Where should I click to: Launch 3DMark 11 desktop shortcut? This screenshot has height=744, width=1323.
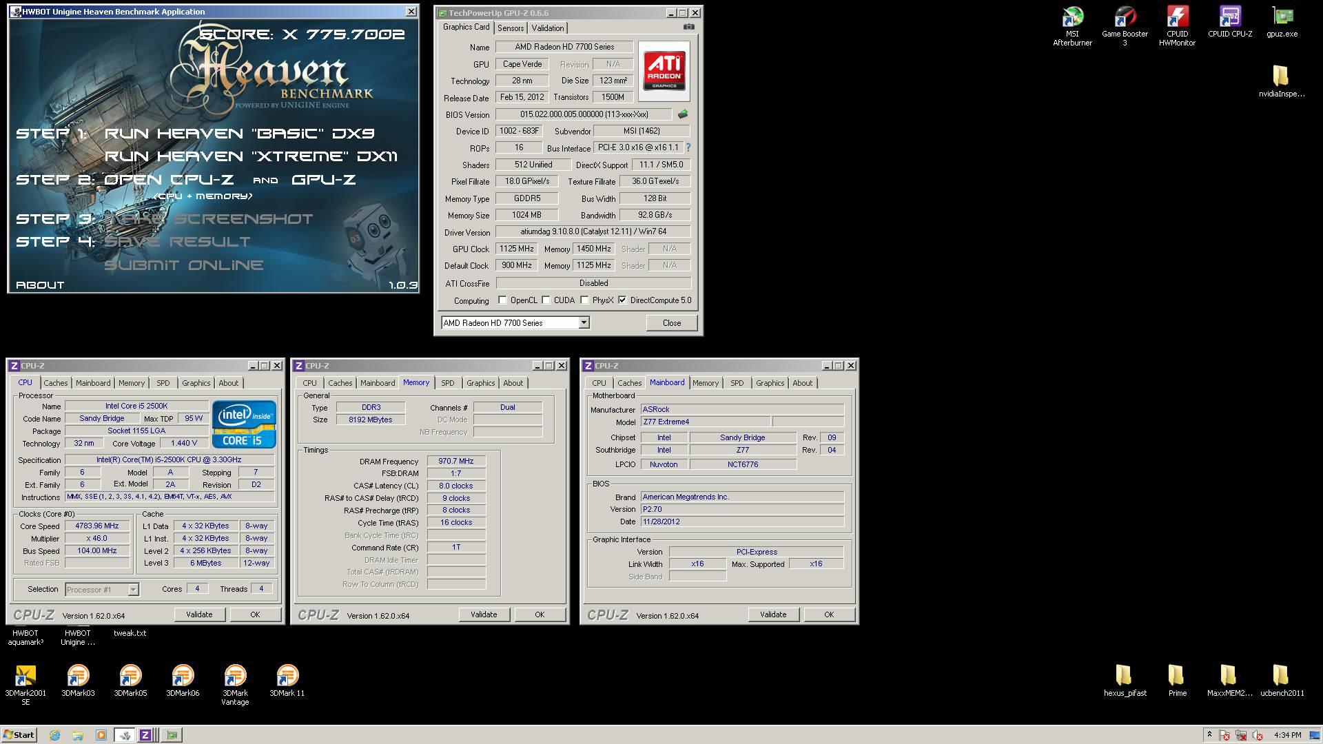point(287,681)
